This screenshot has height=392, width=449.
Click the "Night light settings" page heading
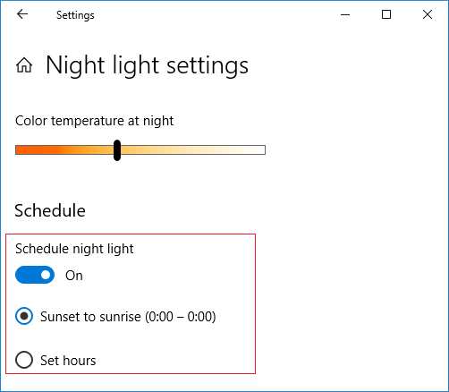pos(147,65)
